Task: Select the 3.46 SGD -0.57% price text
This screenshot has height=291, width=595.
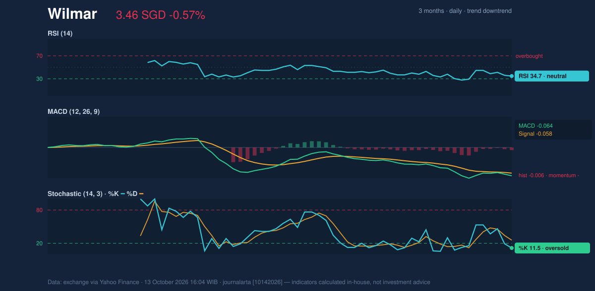Action: point(161,15)
